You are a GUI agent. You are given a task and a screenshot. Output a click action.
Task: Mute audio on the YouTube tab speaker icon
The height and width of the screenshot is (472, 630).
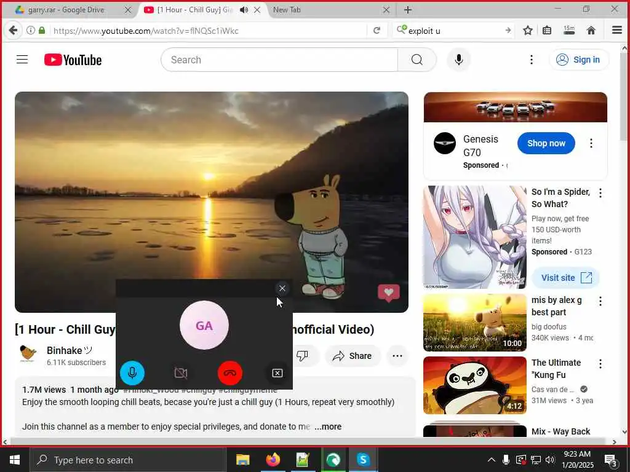(x=244, y=10)
